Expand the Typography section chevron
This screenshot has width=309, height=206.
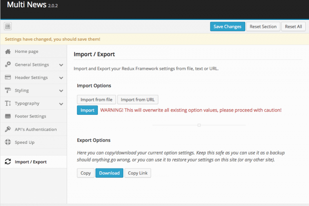[x=61, y=104]
